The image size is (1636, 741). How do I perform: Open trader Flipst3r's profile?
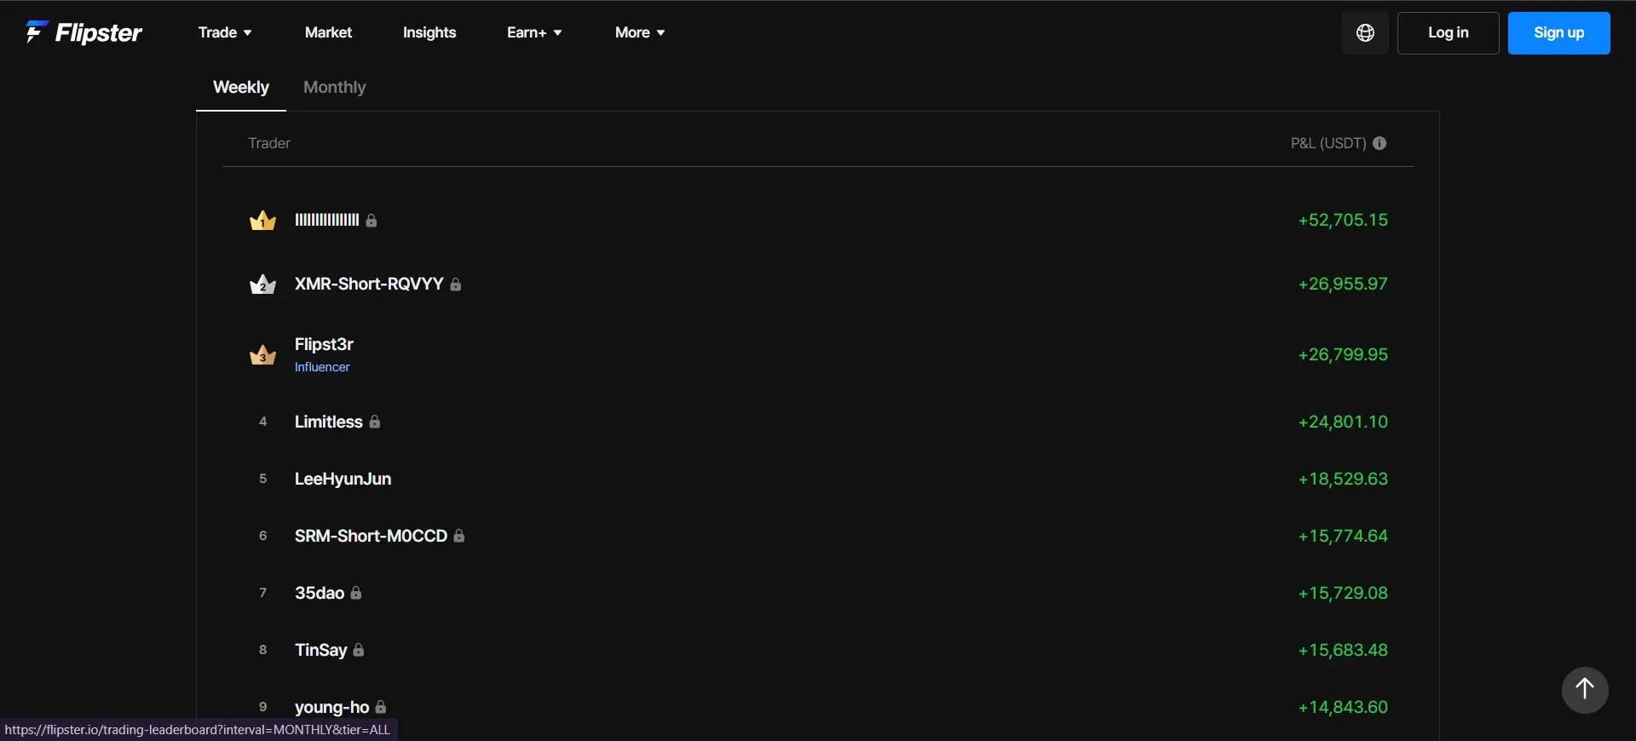324,344
